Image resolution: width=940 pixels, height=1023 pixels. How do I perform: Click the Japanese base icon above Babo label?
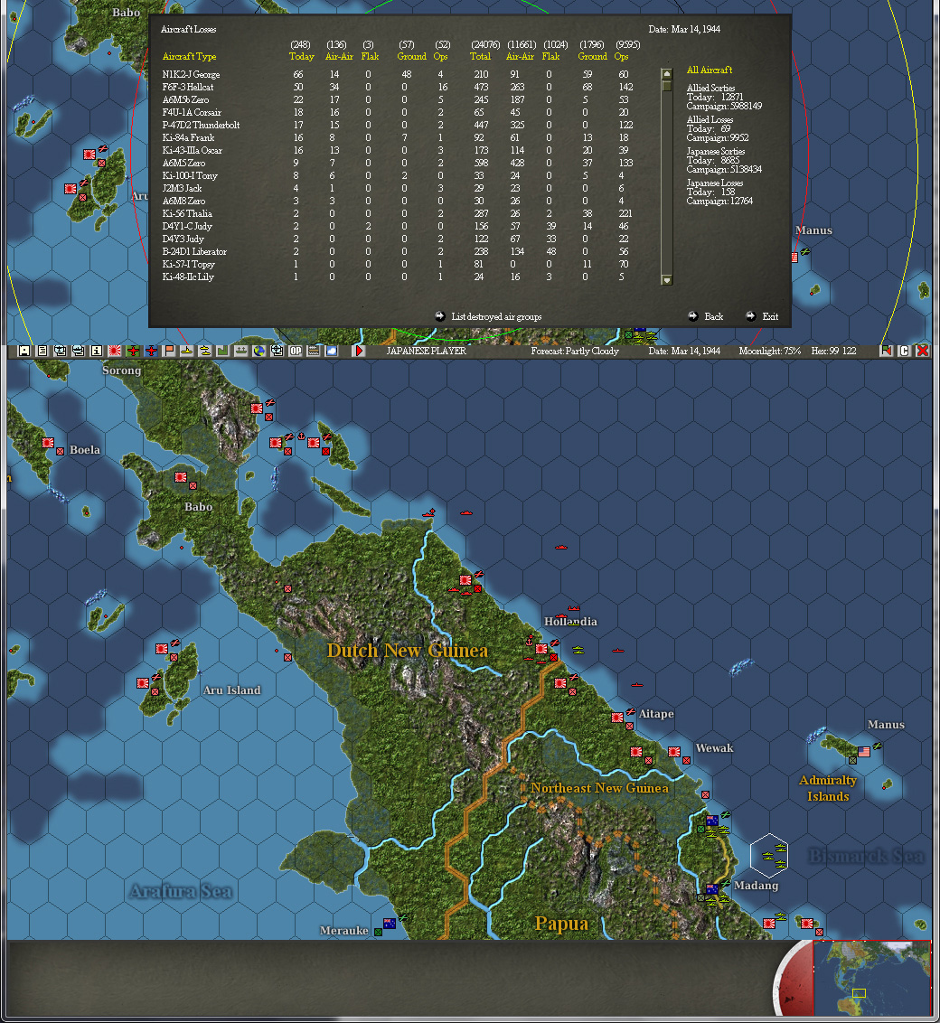click(181, 477)
